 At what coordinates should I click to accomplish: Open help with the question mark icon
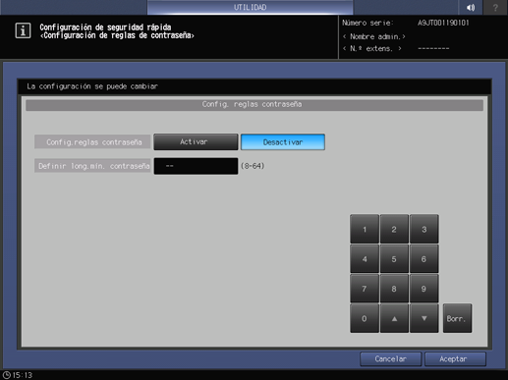(495, 7)
